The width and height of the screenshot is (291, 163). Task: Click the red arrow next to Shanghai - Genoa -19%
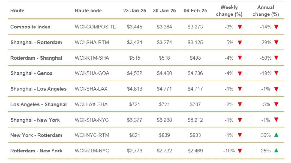tap(276, 73)
